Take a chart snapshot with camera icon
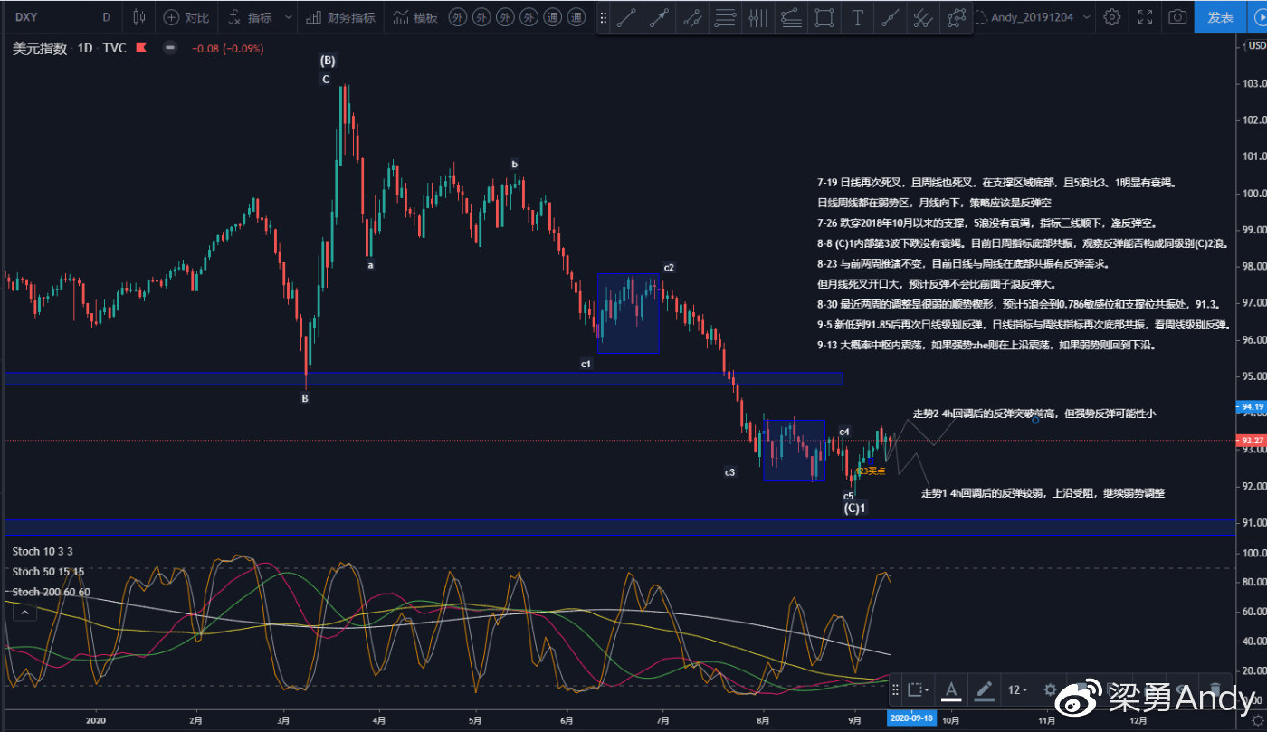Viewport: 1267px width, 732px height. pos(1176,17)
